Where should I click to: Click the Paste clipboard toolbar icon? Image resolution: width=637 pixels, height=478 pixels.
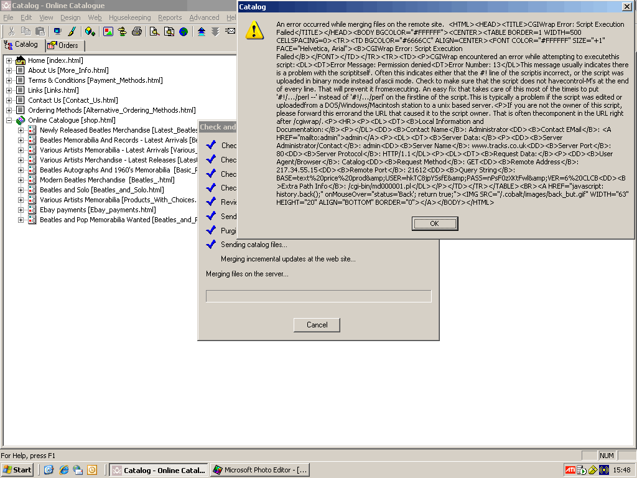(40, 31)
